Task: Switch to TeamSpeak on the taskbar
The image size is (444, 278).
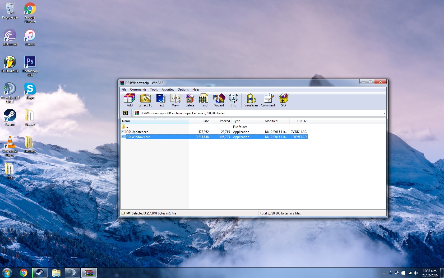Action: click(72, 273)
